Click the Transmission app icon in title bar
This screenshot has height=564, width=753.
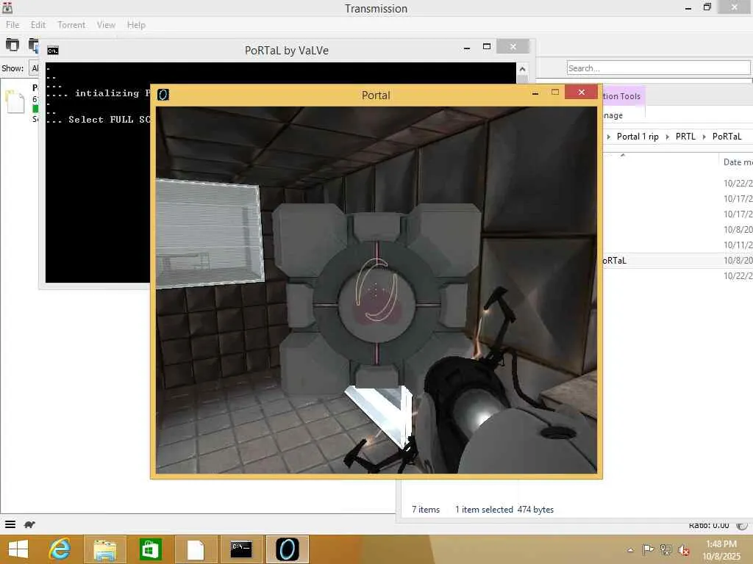pyautogui.click(x=7, y=7)
